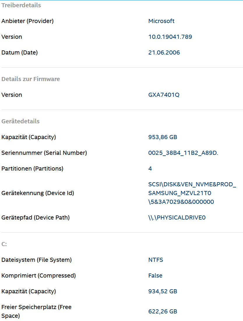
Task: Select the SCSI device ID text
Action: coord(192,193)
